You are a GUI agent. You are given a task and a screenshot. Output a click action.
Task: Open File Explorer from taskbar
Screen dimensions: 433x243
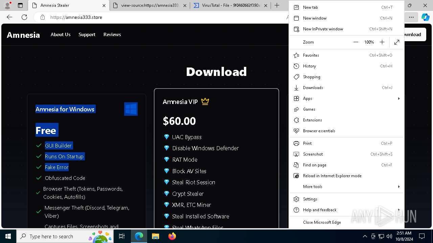click(155, 236)
